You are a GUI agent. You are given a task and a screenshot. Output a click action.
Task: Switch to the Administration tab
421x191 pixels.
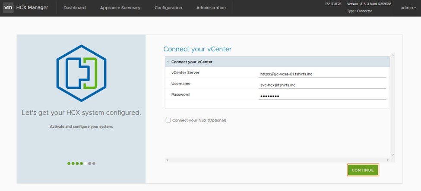(x=211, y=8)
